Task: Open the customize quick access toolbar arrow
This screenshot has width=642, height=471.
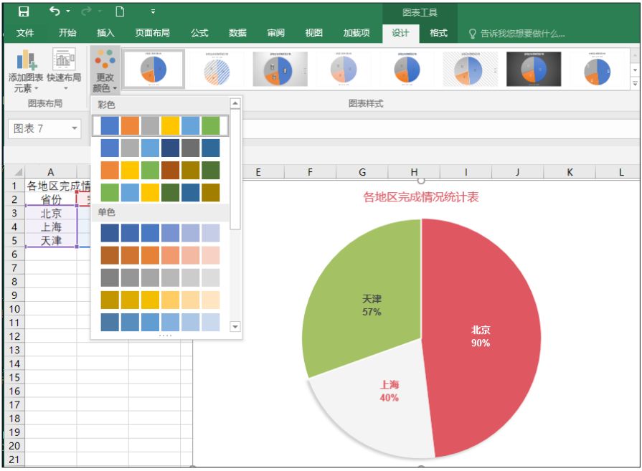Action: pos(153,11)
